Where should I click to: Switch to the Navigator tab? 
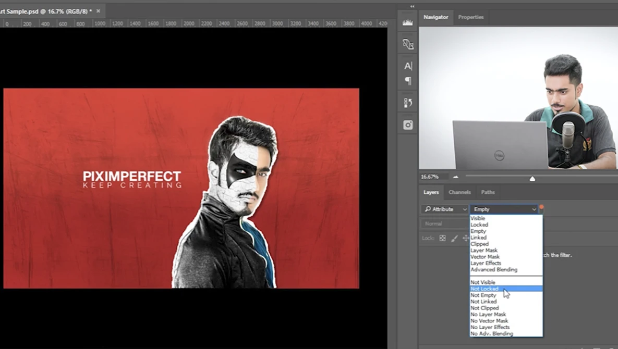(435, 17)
